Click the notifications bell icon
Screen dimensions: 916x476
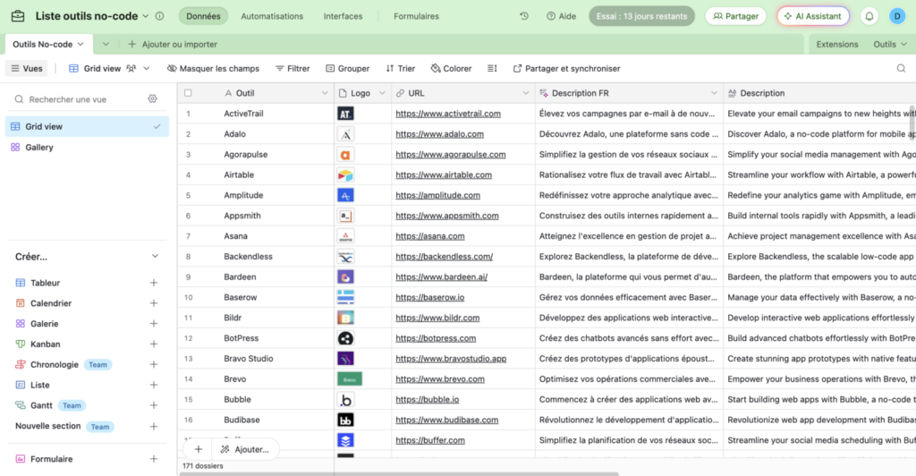click(869, 16)
